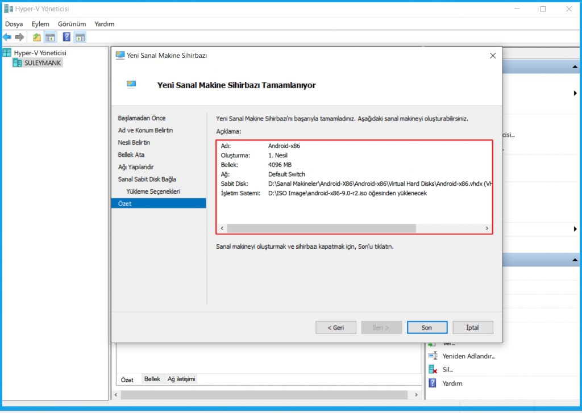Click the 'Default Switch' network value

pos(286,174)
